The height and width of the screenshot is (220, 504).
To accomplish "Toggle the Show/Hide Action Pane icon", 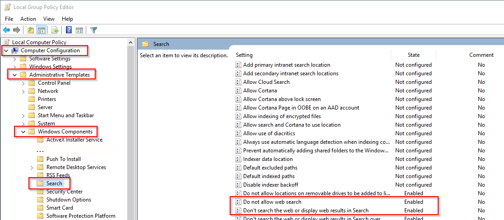I will [x=79, y=30].
